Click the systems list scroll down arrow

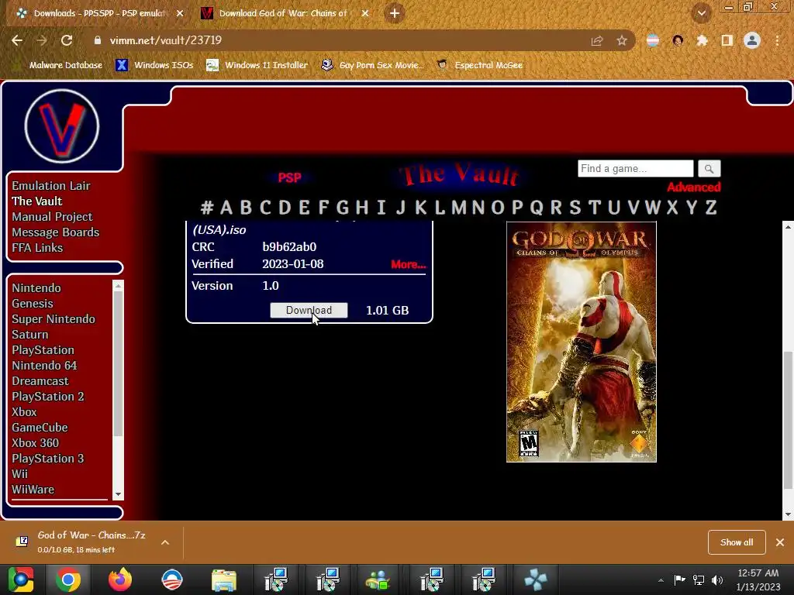tap(118, 494)
